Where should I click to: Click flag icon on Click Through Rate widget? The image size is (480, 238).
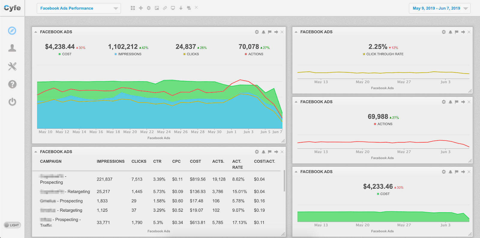pyautogui.click(x=457, y=32)
